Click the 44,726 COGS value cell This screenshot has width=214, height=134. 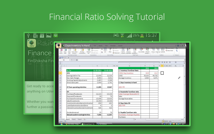coord(154,76)
